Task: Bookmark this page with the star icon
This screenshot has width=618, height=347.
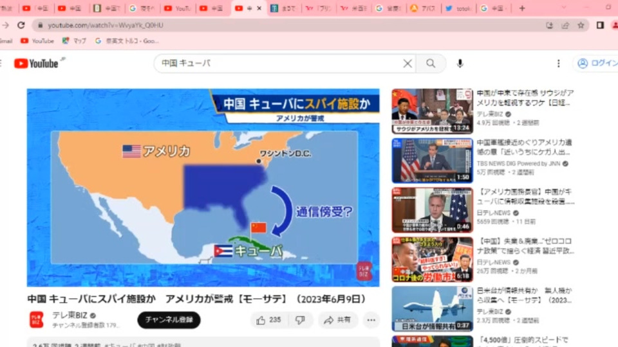Action: click(x=581, y=25)
